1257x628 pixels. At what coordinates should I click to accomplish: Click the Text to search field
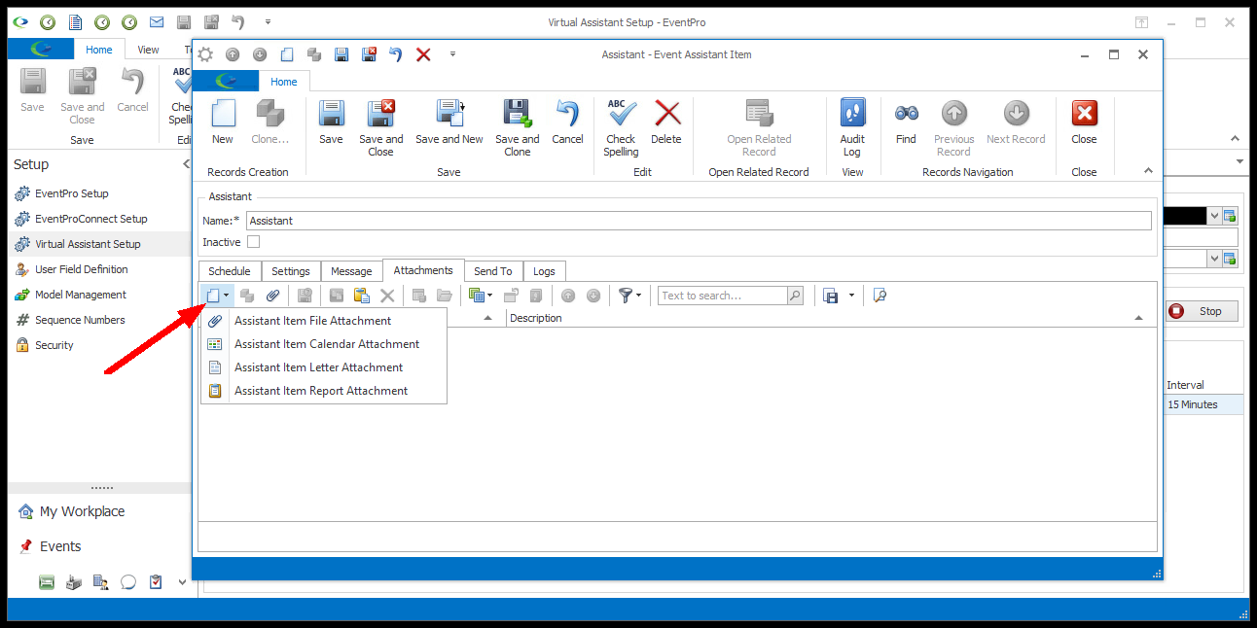722,296
